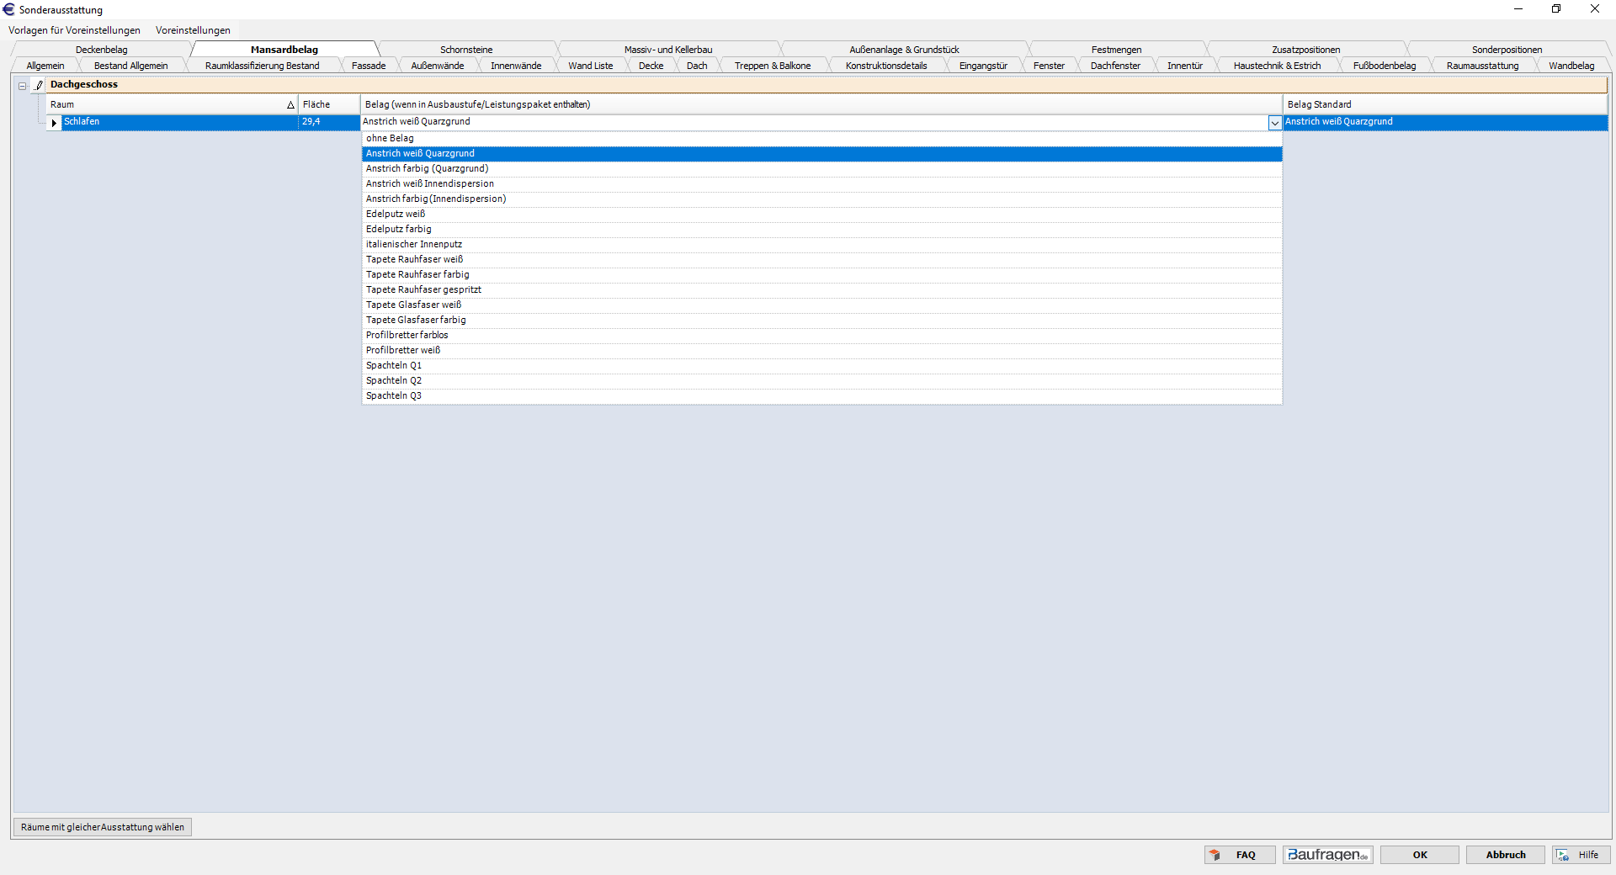Click the sort triangle in the Raum header
The image size is (1616, 875).
pyautogui.click(x=290, y=105)
